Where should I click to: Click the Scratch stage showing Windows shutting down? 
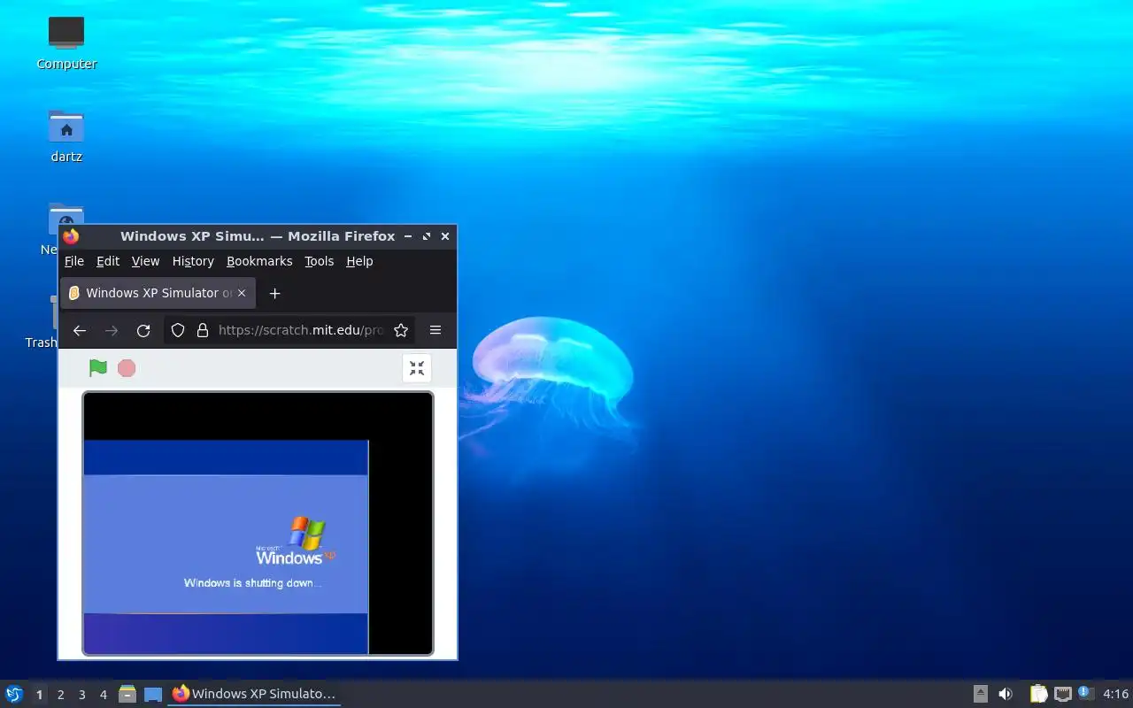coord(258,523)
